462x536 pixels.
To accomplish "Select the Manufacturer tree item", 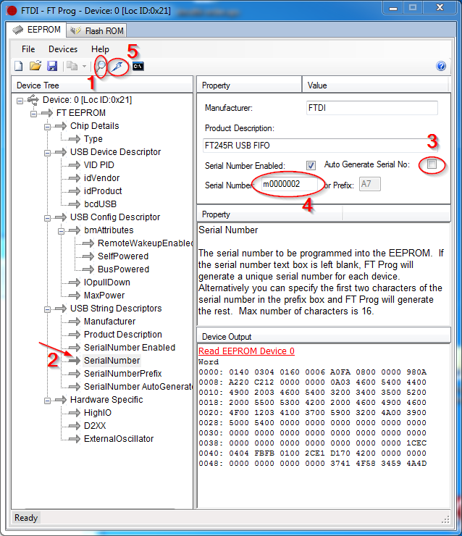I will click(x=109, y=322).
